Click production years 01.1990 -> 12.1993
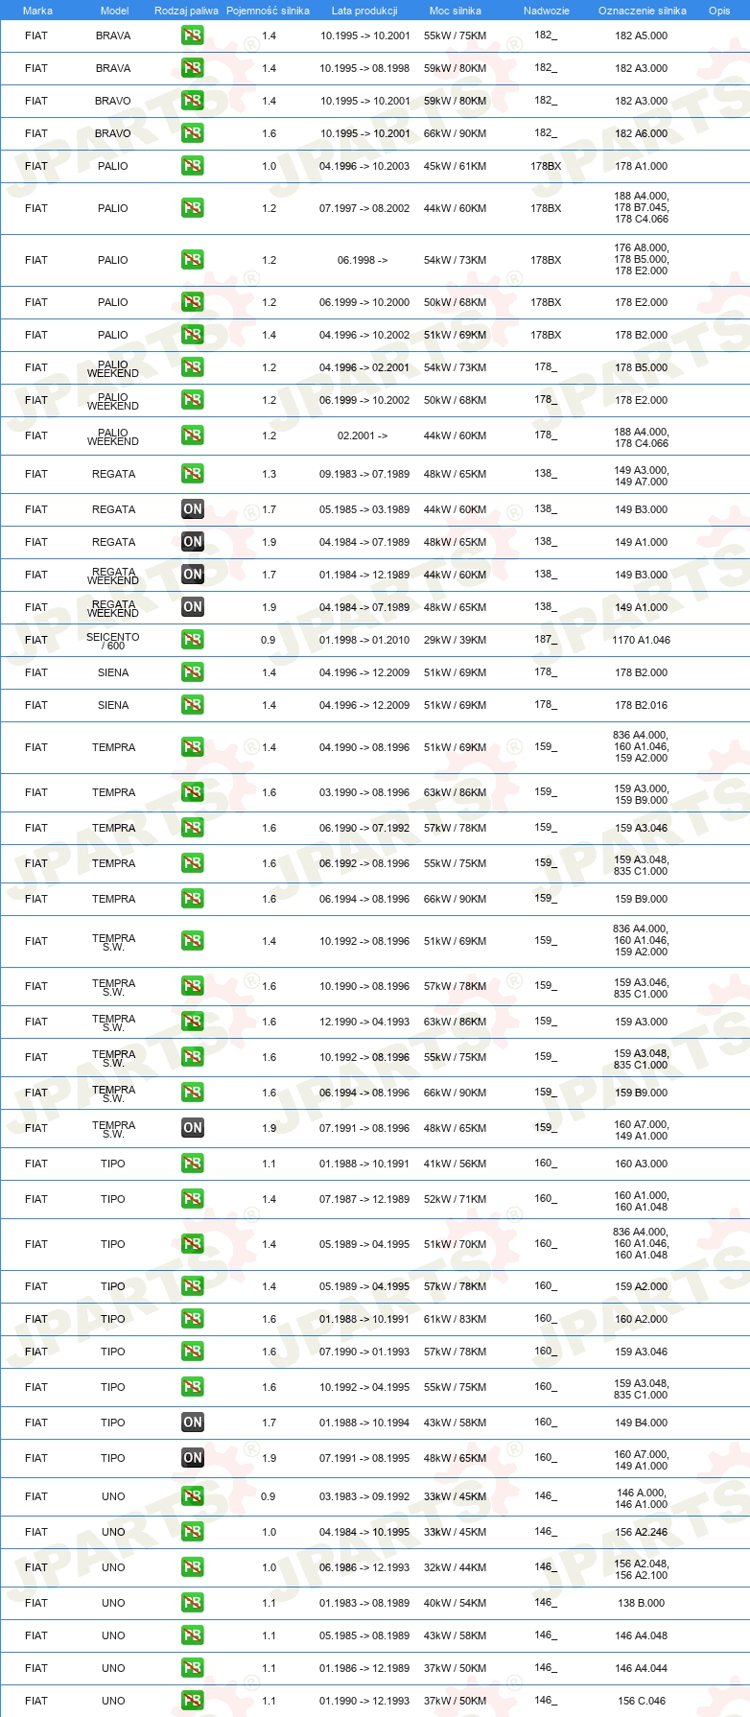This screenshot has width=750, height=1717. (364, 1701)
